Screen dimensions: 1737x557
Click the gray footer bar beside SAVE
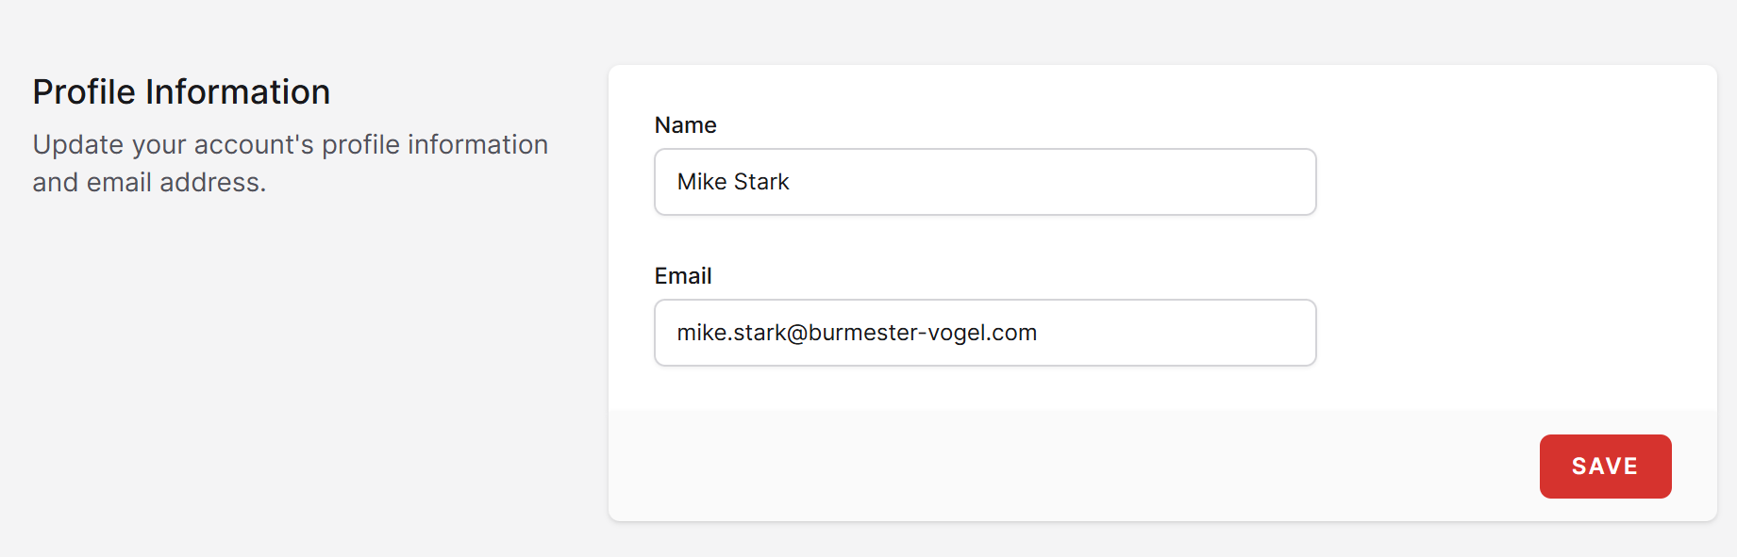1038,466
